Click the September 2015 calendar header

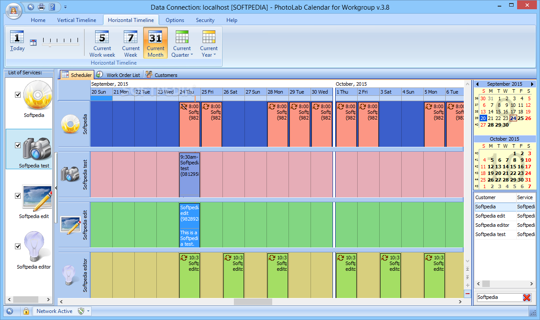pos(504,84)
